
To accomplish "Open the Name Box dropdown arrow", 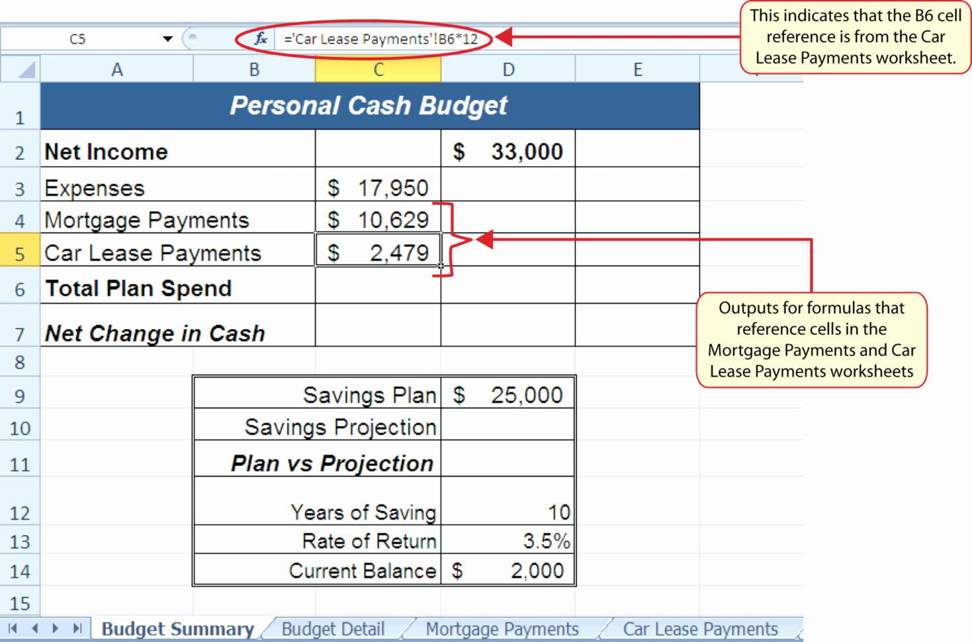I will click(167, 38).
